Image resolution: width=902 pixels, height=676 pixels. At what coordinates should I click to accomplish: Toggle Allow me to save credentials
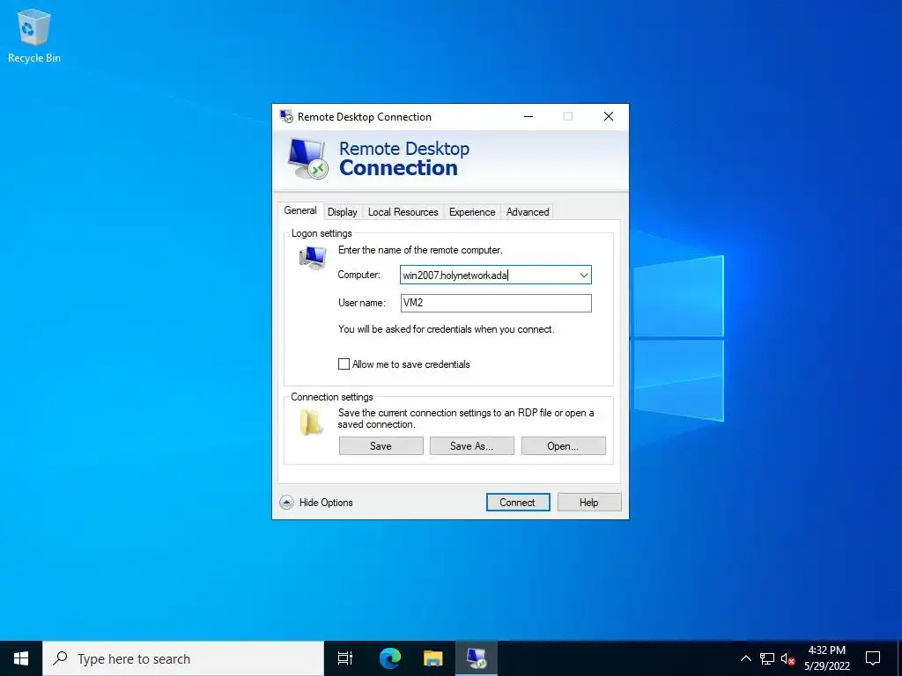click(x=344, y=364)
